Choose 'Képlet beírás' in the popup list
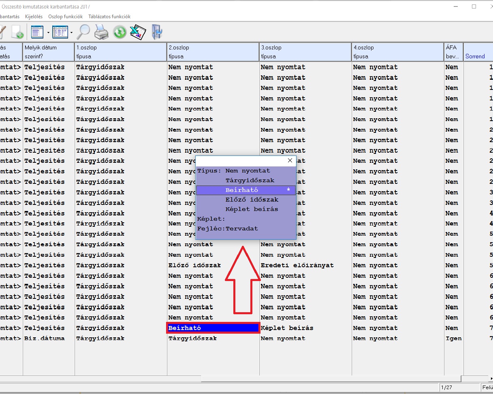The height and width of the screenshot is (394, 493). tap(252, 209)
